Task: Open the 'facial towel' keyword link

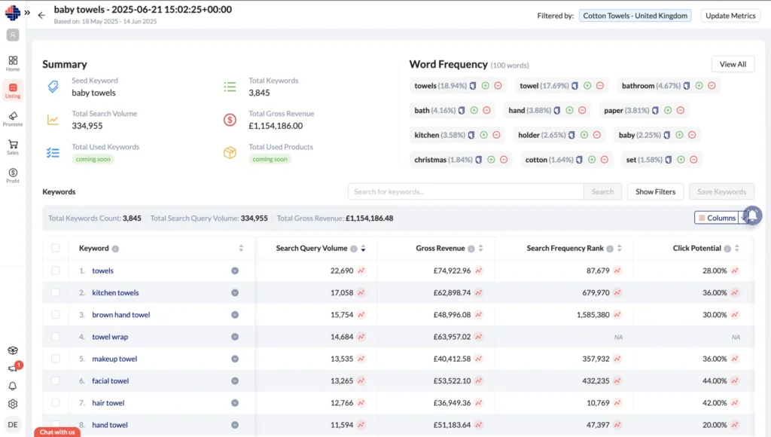Action: pos(110,380)
